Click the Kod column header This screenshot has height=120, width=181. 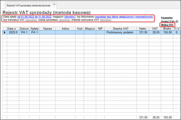[80, 29]
